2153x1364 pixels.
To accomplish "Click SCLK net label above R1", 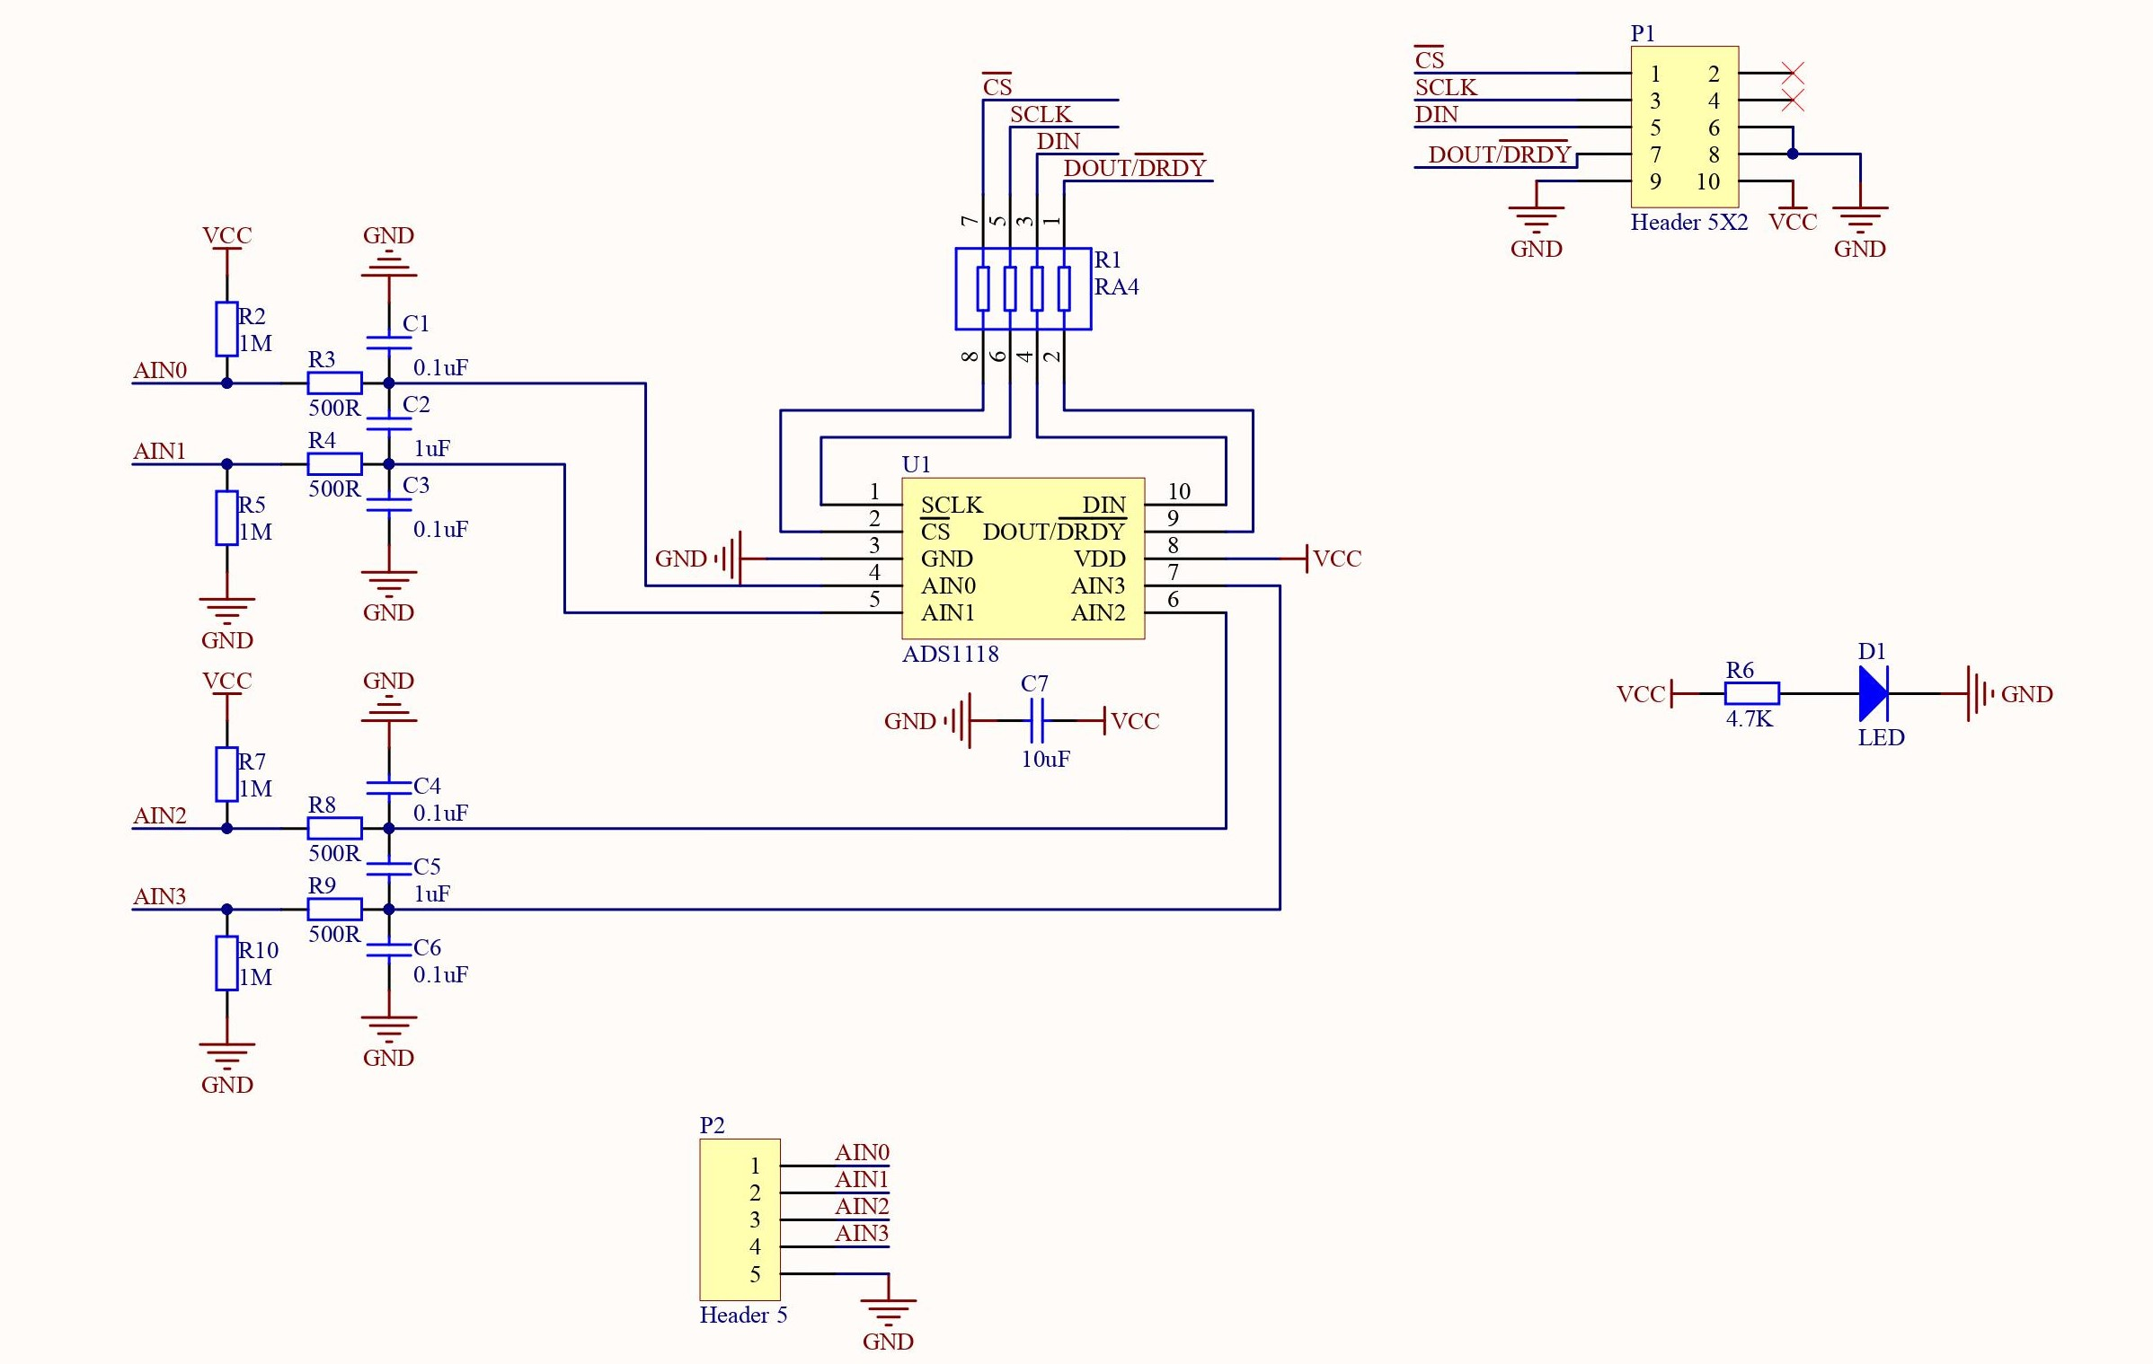I will [1041, 114].
